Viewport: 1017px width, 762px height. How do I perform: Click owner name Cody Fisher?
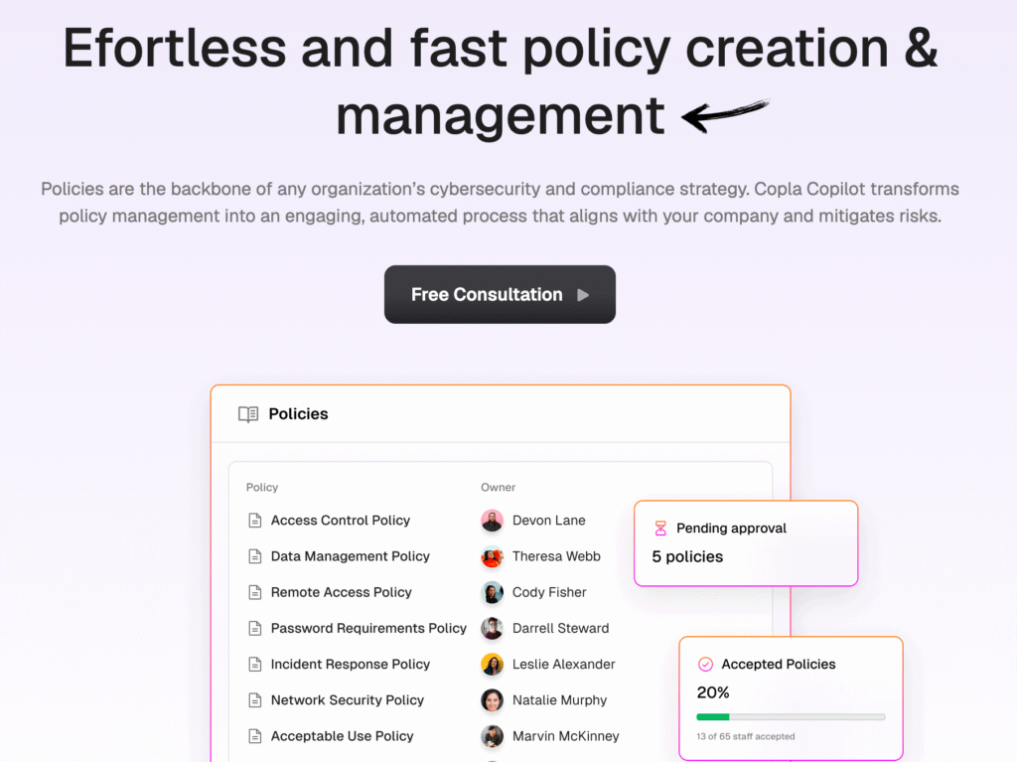coord(549,592)
